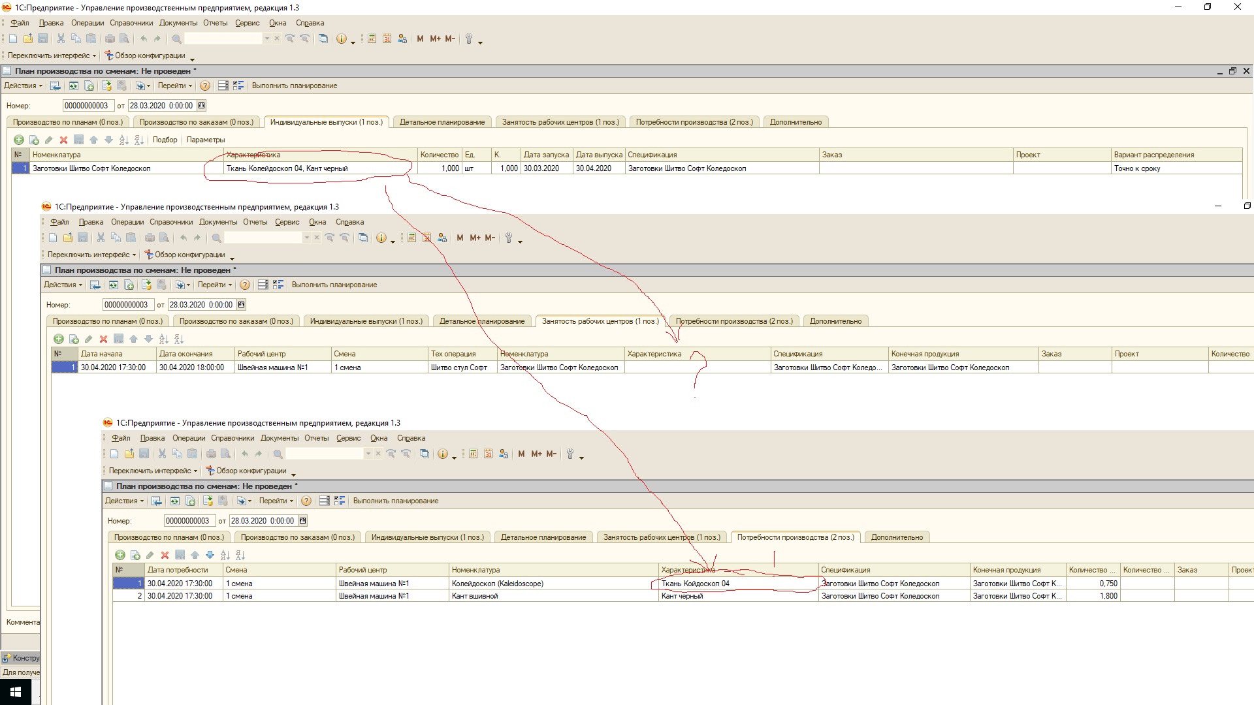This screenshot has width=1254, height=705.
Task: Click red Delete row X in topmost table toolbar
Action: click(x=63, y=140)
